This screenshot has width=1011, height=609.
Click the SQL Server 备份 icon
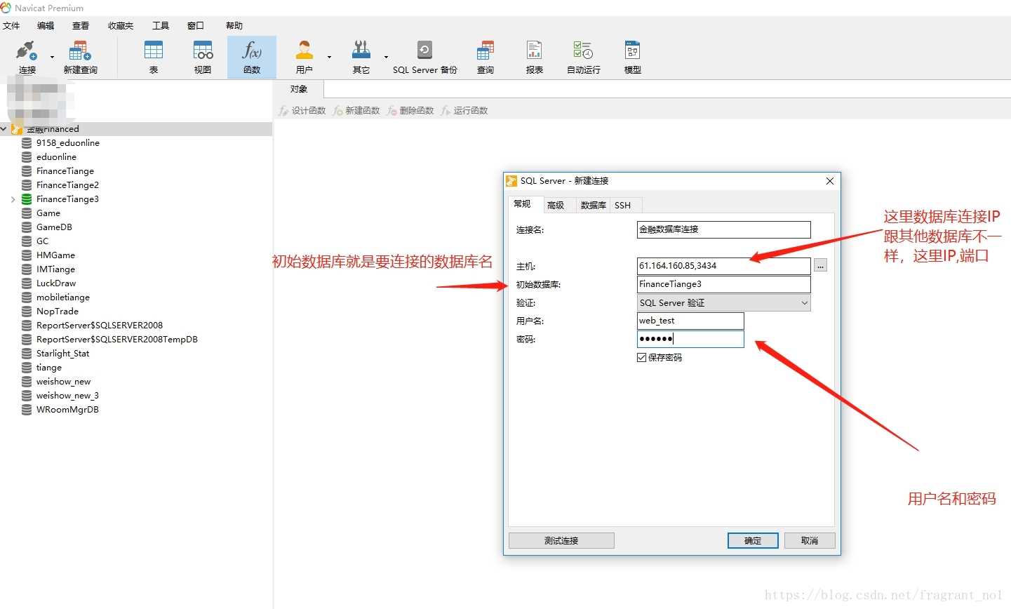pyautogui.click(x=424, y=56)
